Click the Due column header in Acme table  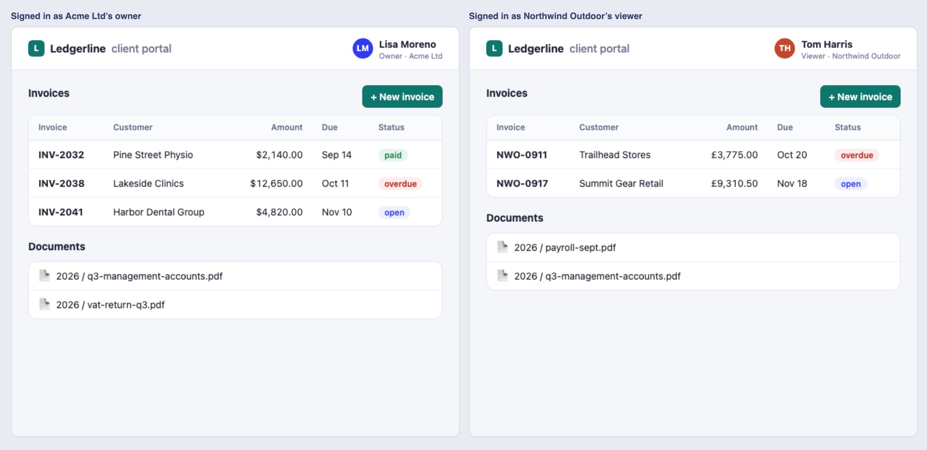pos(329,127)
